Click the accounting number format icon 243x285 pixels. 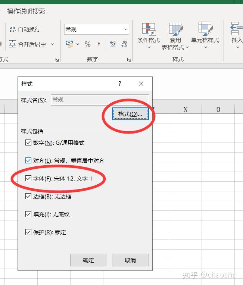click(69, 44)
